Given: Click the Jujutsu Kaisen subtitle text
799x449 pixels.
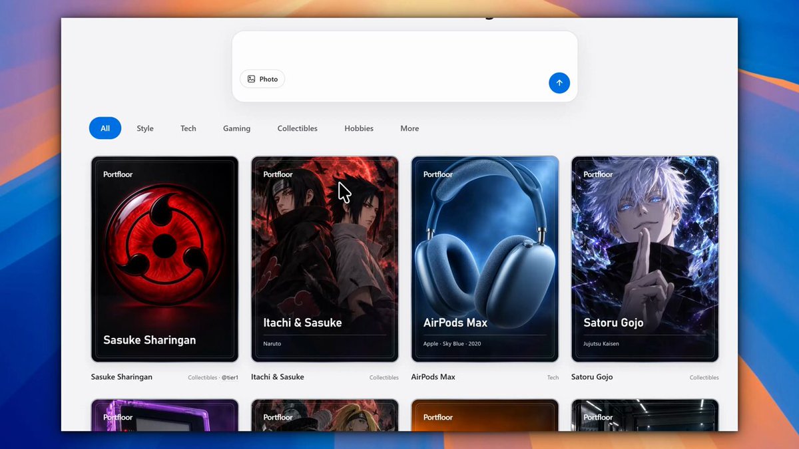Looking at the screenshot, I should click(x=601, y=344).
